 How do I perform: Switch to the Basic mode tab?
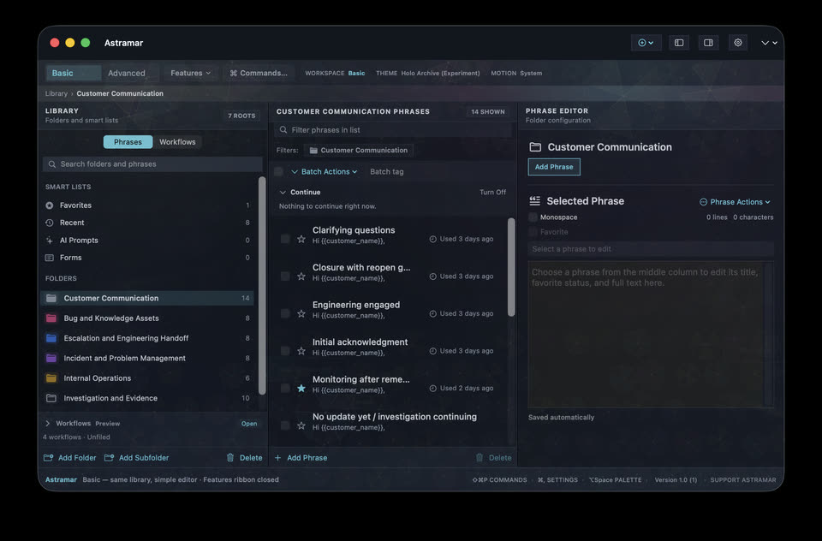click(74, 73)
